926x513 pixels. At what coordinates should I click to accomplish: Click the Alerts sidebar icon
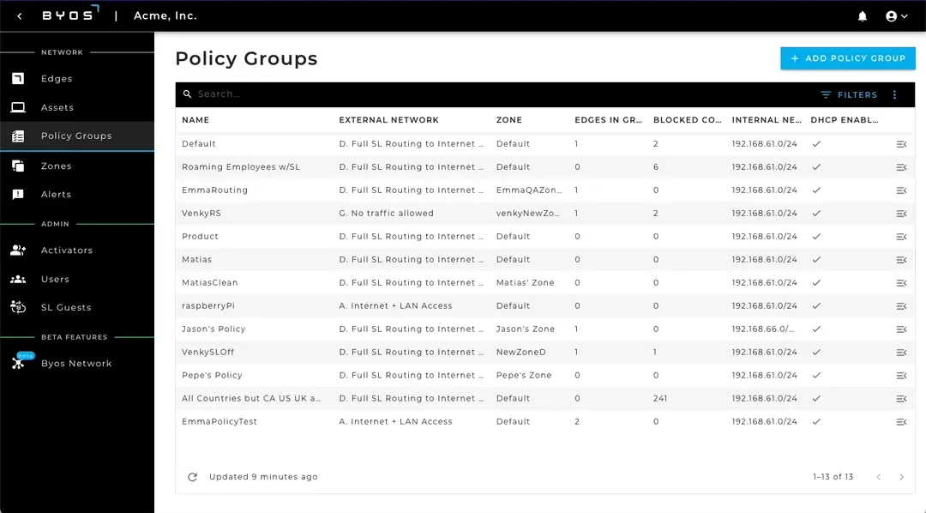point(18,195)
